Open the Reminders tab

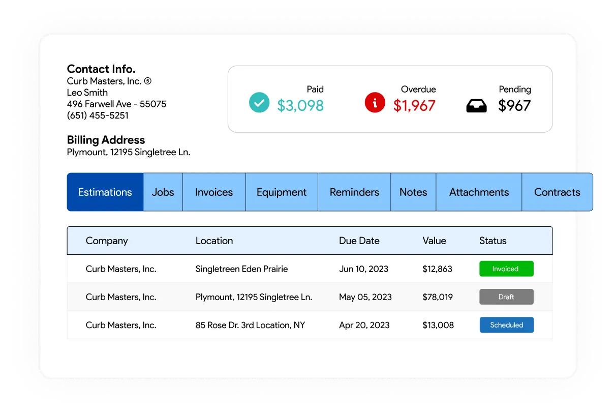tap(354, 192)
